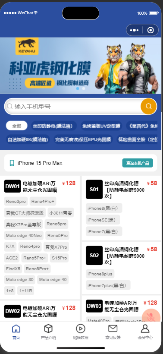The image size is (163, 354).
Task: Click the 查询本机产品 button
Action: pos(138,163)
